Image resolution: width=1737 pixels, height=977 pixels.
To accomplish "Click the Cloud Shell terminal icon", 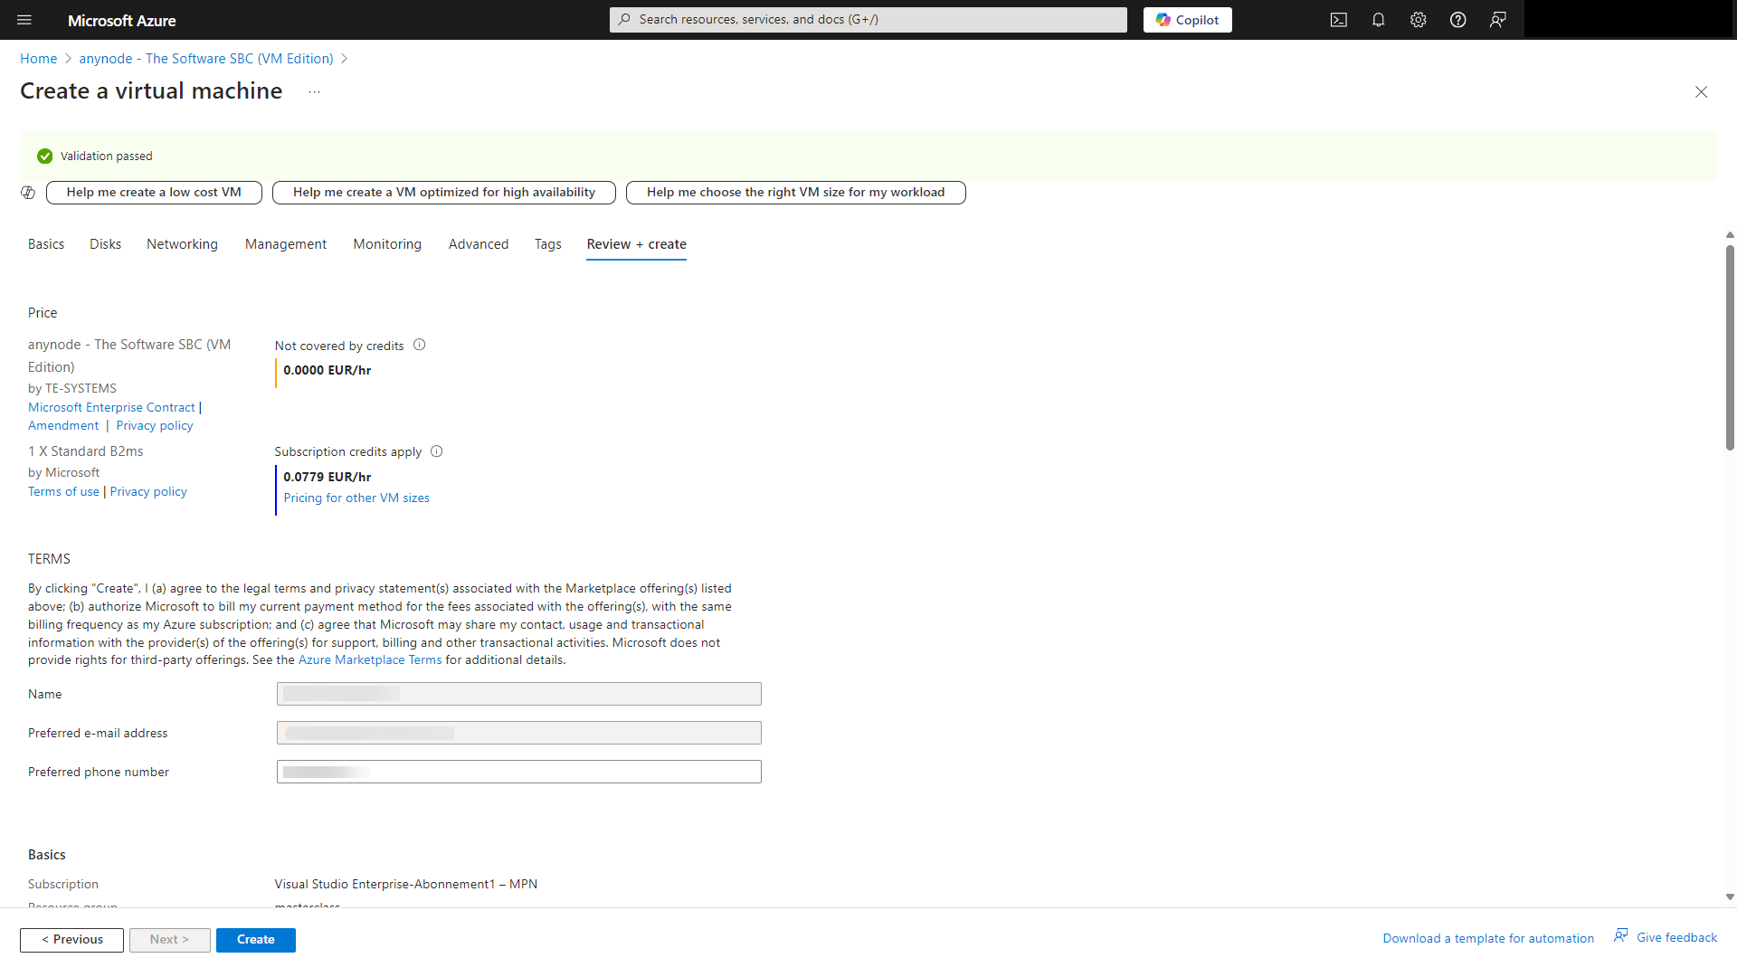I will click(1339, 20).
